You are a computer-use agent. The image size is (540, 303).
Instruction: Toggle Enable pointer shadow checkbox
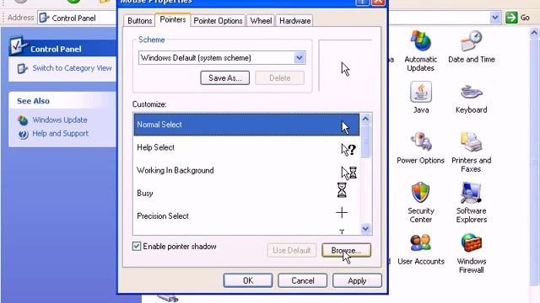coord(137,246)
